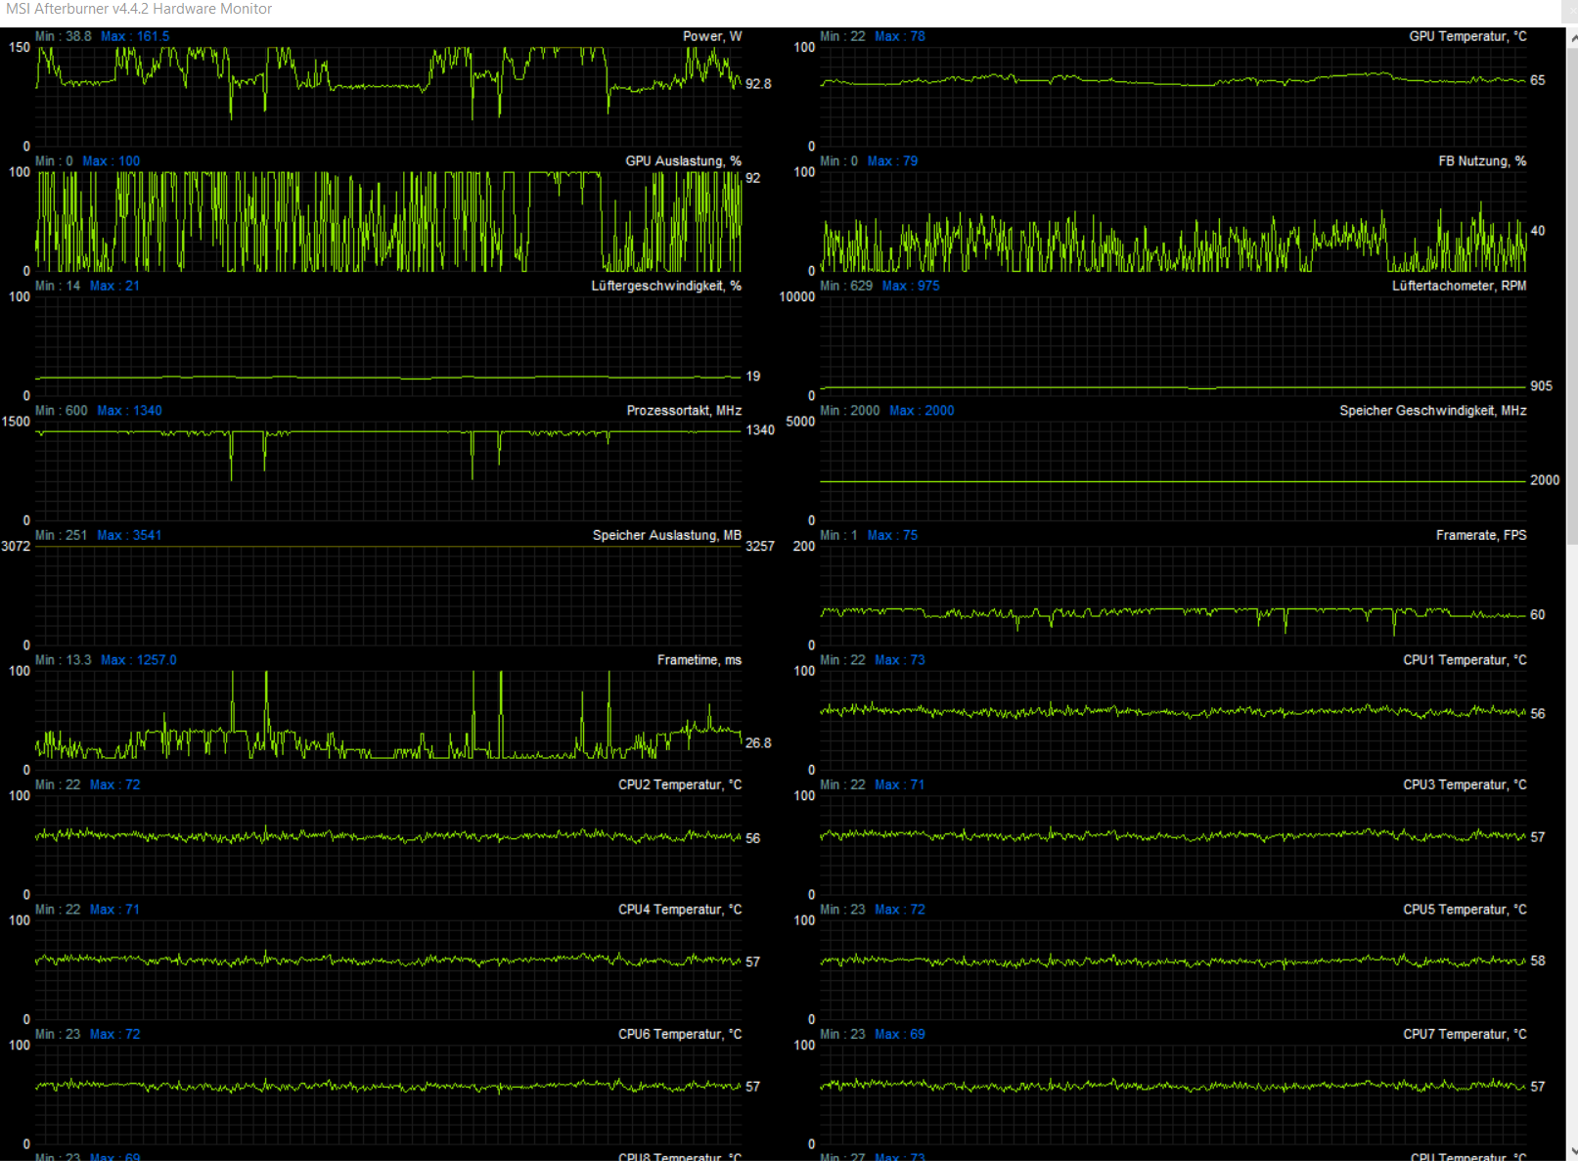Click the 'Min : 13.3' frametime value
Image resolution: width=1578 pixels, height=1161 pixels.
tap(64, 660)
